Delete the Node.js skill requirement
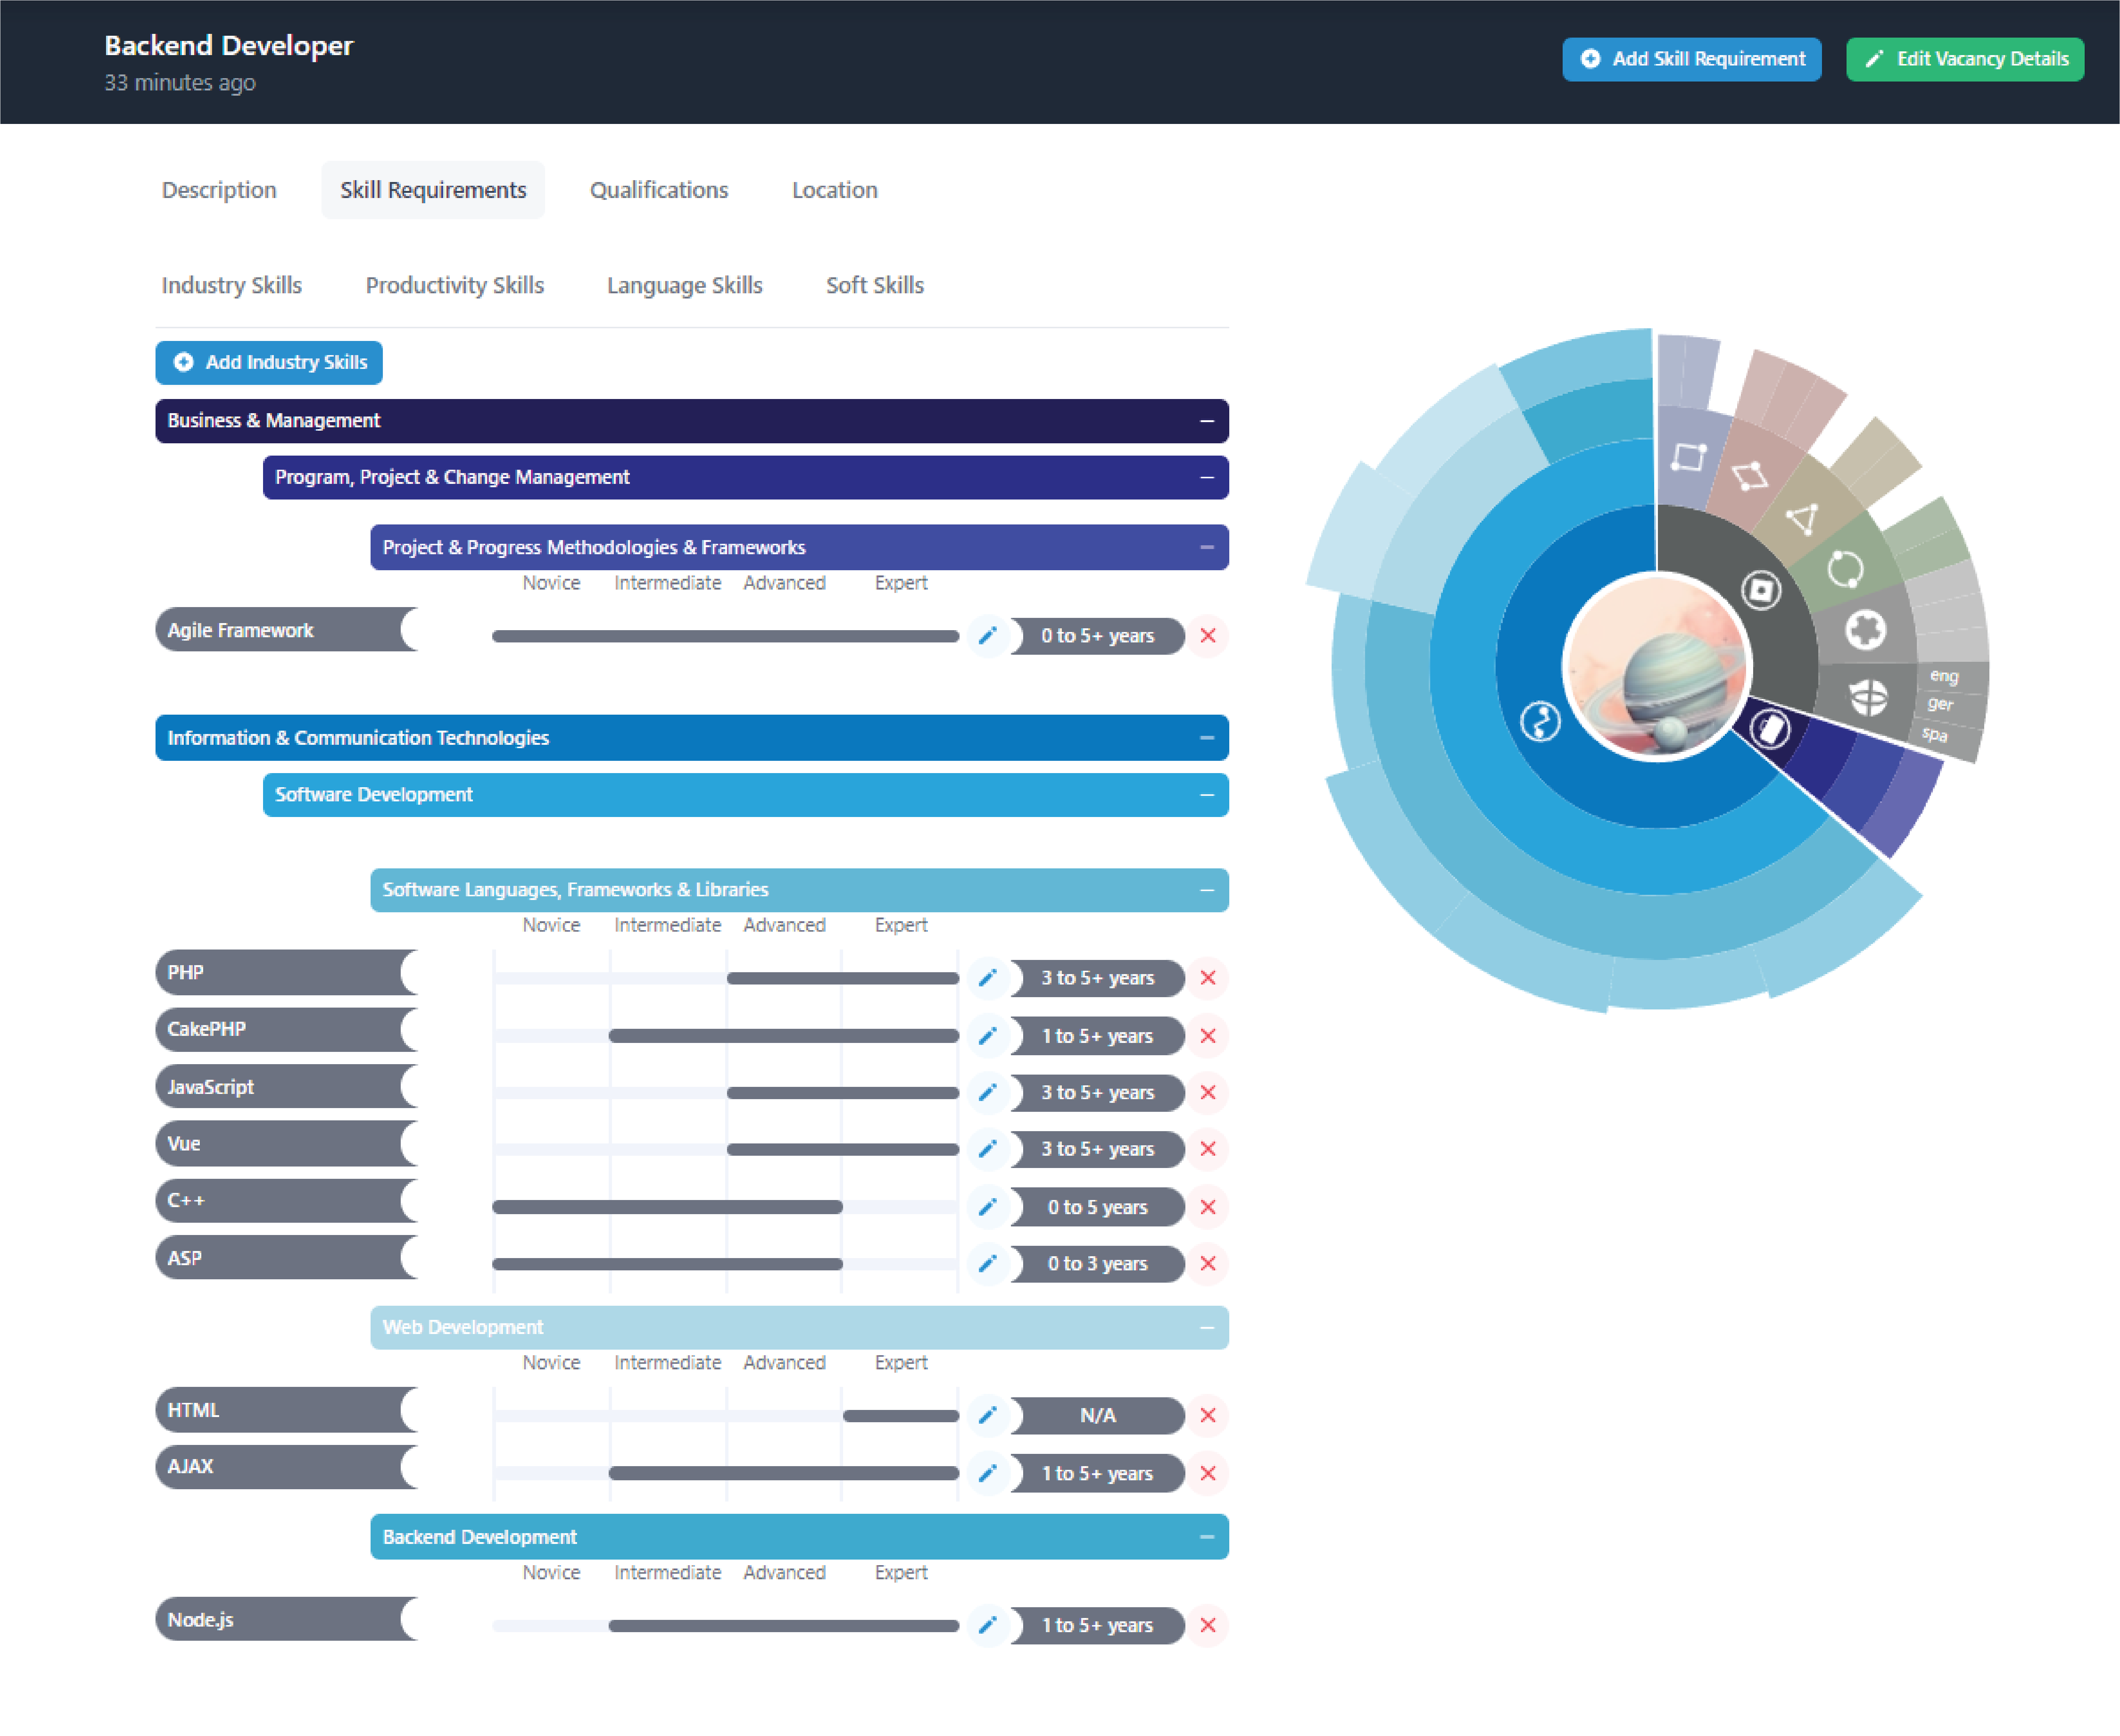Viewport: 2120px width, 1736px height. (1207, 1625)
